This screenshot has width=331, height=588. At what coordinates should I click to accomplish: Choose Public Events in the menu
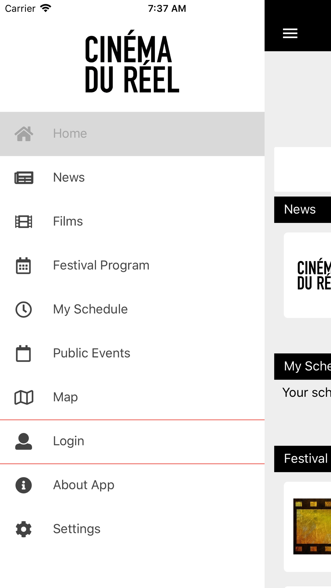[132, 354]
